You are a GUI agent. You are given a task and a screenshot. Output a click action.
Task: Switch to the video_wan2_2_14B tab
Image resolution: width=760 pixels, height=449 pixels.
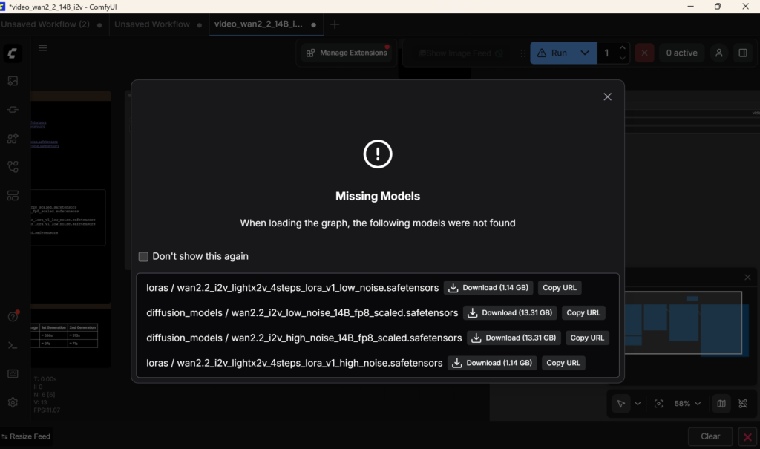click(x=261, y=23)
